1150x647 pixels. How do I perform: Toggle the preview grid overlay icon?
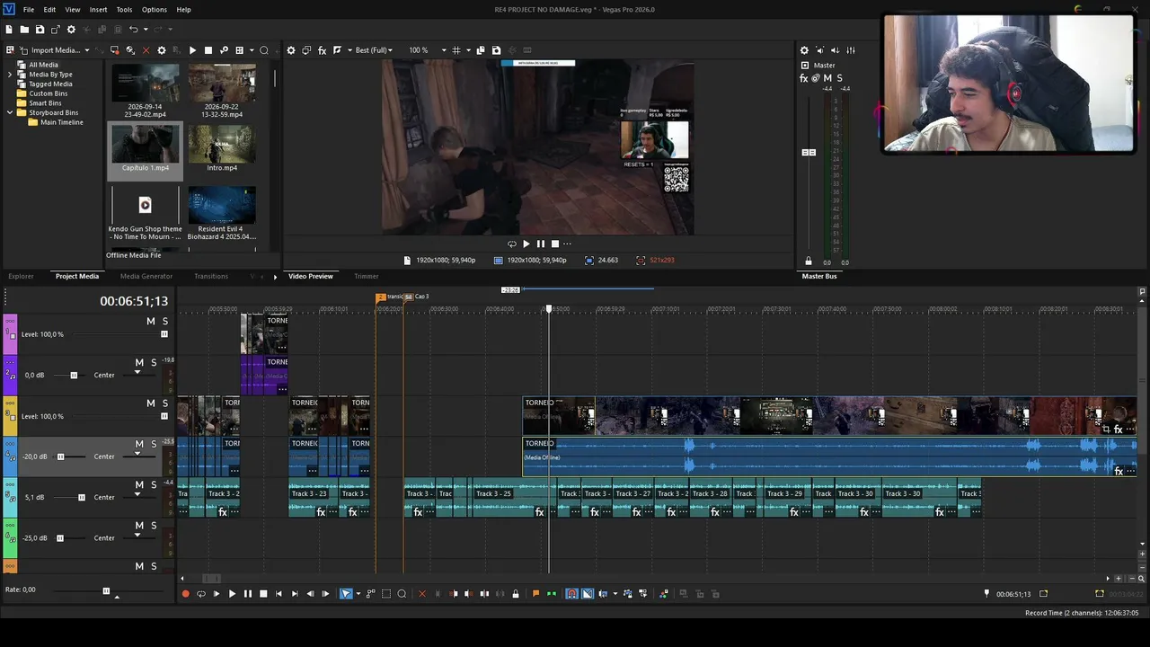point(456,50)
